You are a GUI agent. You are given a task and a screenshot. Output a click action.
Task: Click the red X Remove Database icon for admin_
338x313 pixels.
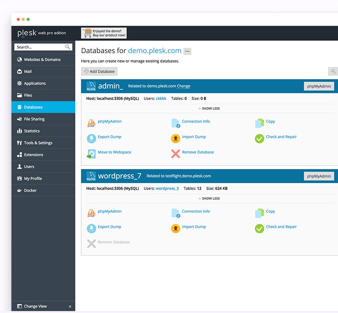click(x=175, y=154)
